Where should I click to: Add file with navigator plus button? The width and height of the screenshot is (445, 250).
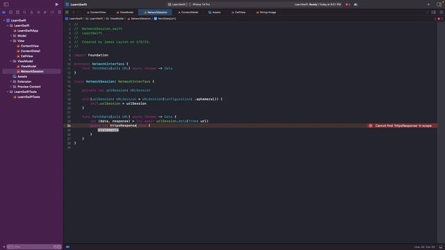[x=3, y=247]
